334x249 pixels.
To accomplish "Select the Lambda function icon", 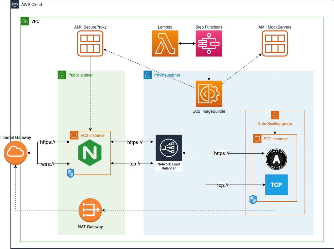I will click(165, 44).
